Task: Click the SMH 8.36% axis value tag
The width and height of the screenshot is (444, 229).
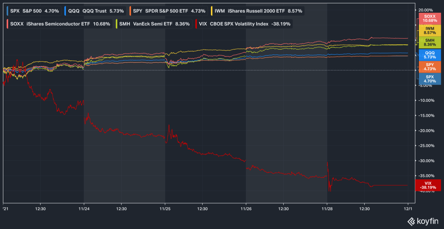Action: pyautogui.click(x=430, y=42)
